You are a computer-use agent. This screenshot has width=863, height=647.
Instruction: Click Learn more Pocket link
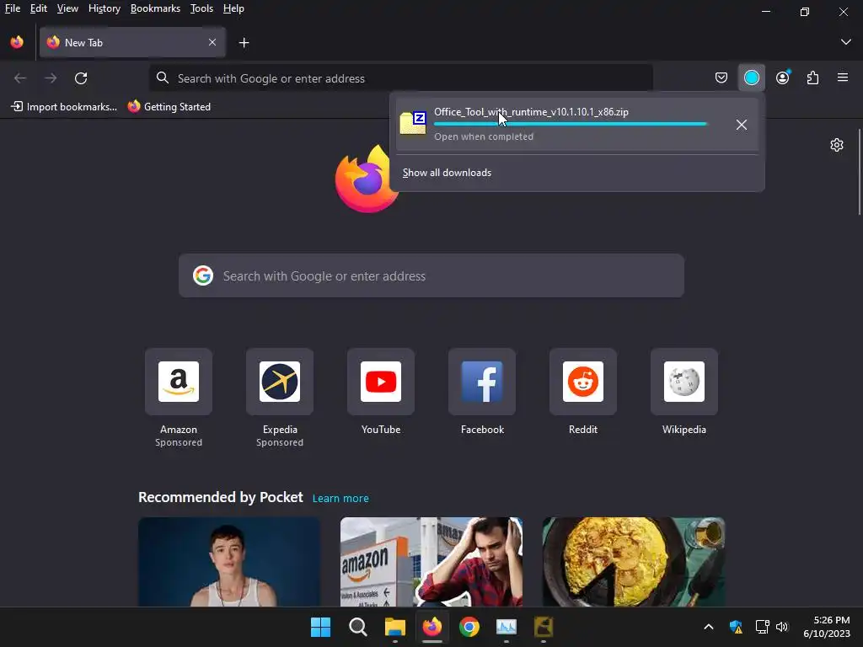pyautogui.click(x=340, y=499)
